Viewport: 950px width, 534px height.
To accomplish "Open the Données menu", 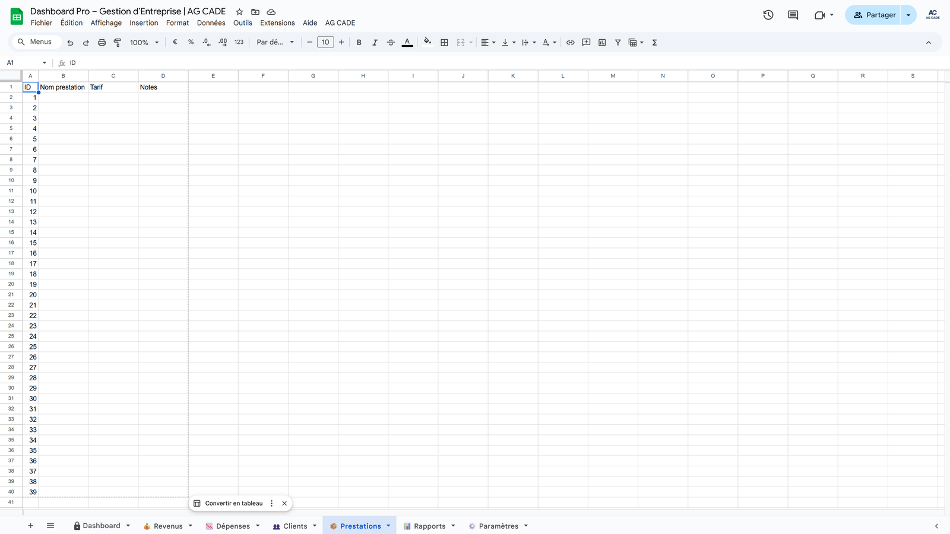I will pyautogui.click(x=211, y=23).
